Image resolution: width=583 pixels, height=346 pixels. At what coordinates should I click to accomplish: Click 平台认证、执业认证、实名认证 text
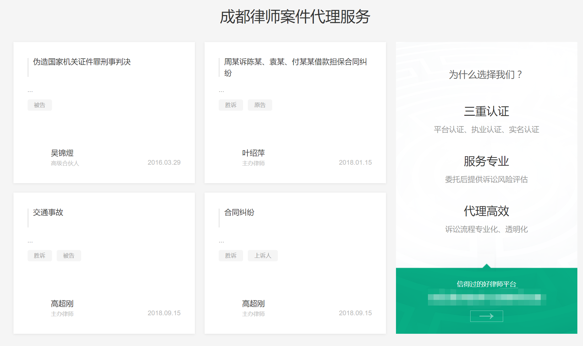(486, 130)
